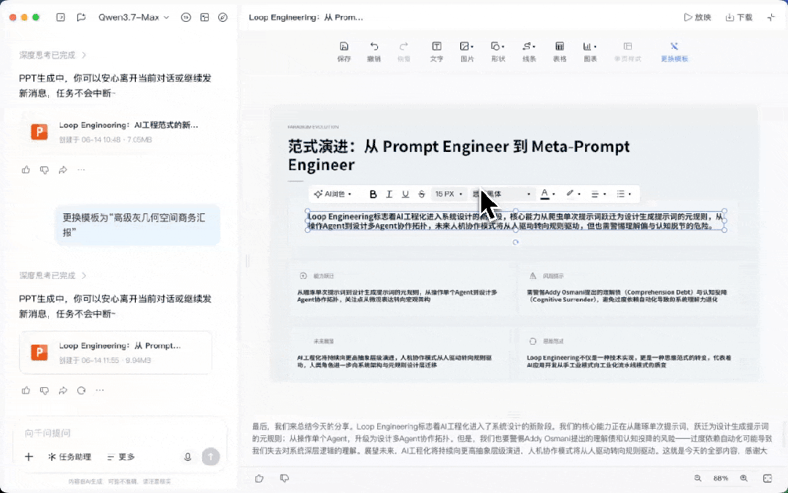Screen dimensions: 788x493
Task: Open the Loop Engineering: 从 Prom... tab
Action: click(x=306, y=17)
